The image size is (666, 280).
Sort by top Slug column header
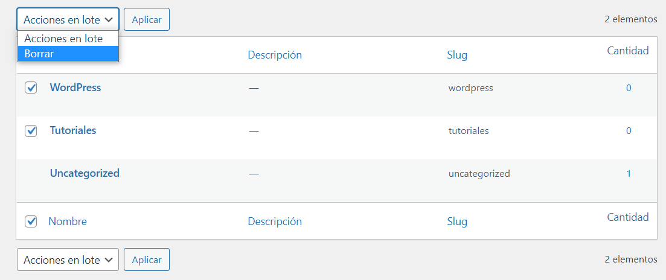[x=457, y=55]
